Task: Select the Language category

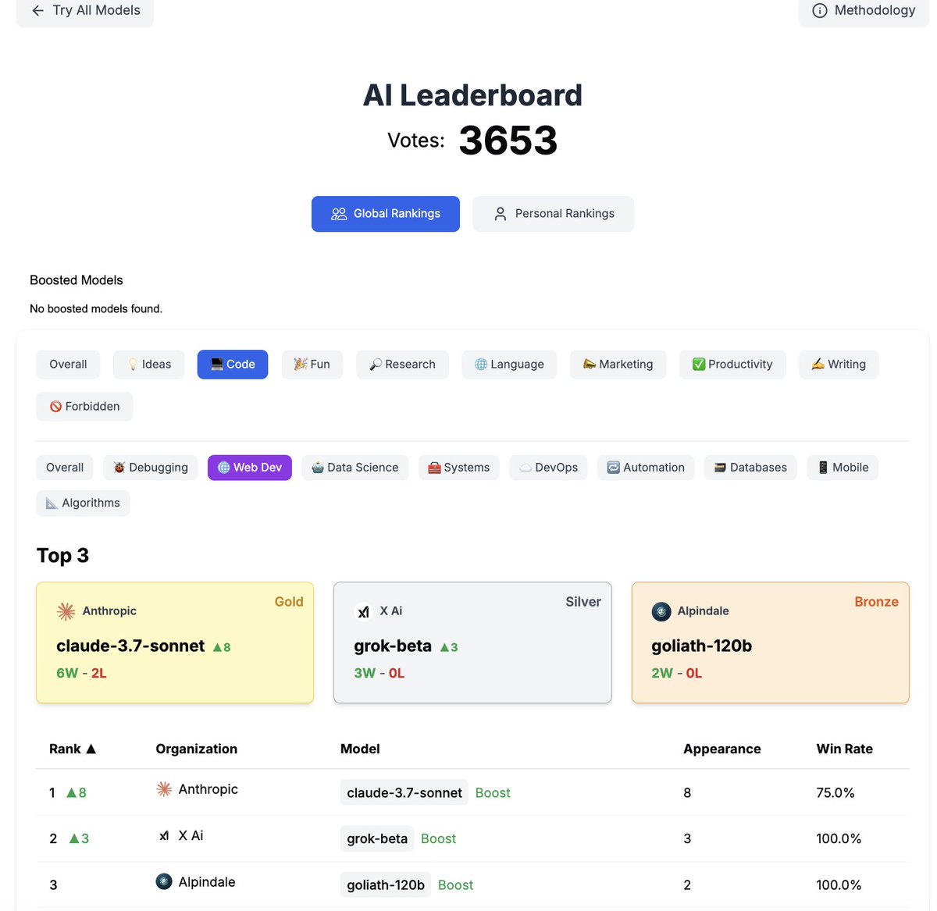Action: [x=509, y=365]
